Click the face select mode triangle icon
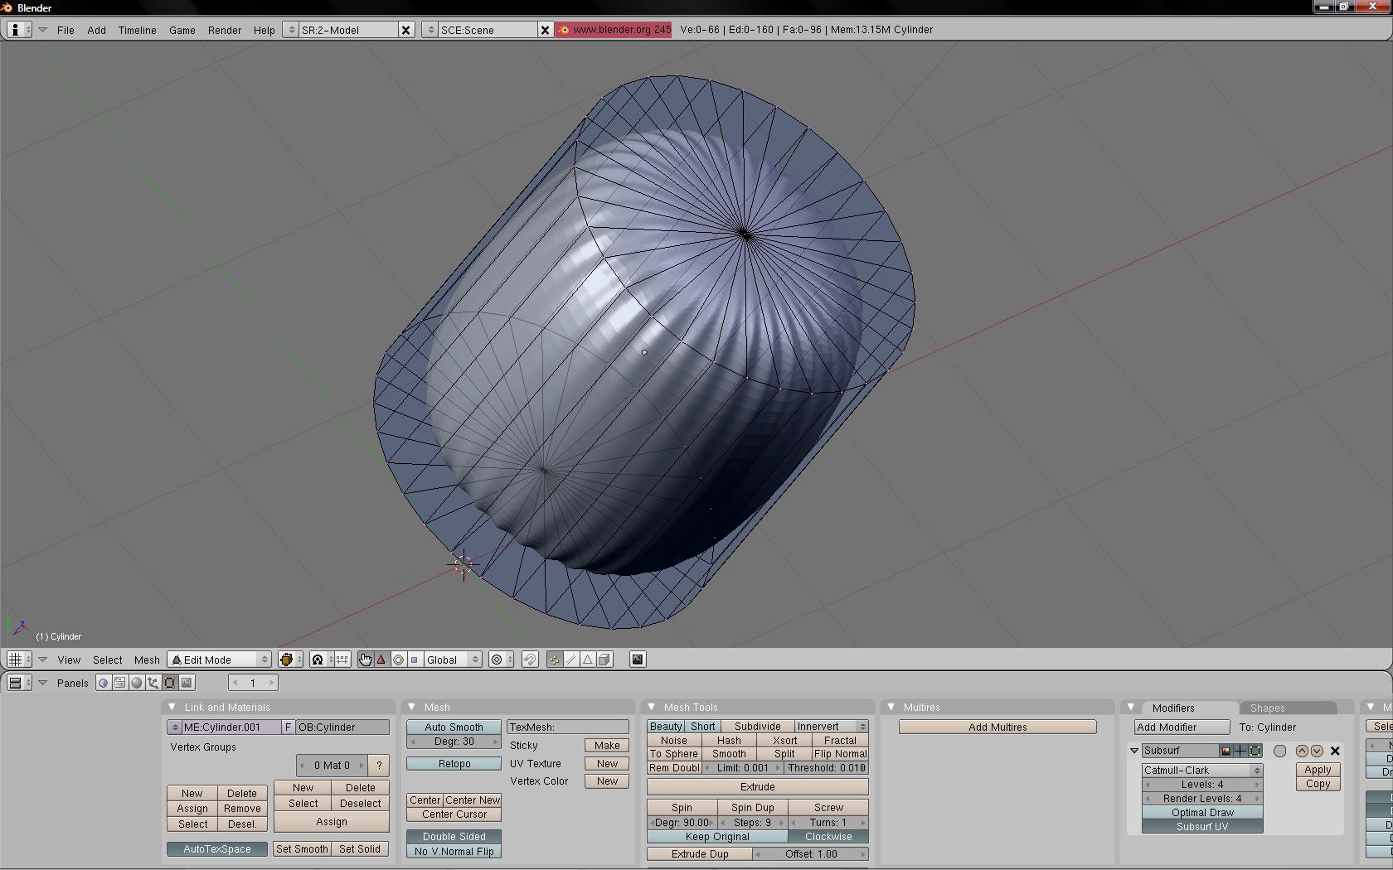Screen dimensions: 1393x870 (x=588, y=660)
